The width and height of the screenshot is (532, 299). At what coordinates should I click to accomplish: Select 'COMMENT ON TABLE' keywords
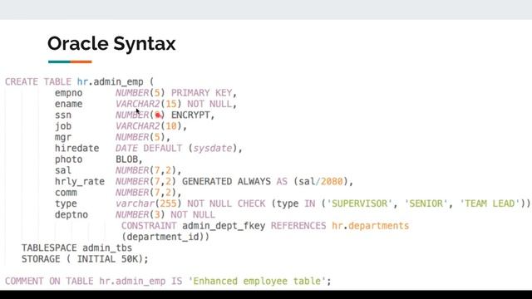point(49,282)
